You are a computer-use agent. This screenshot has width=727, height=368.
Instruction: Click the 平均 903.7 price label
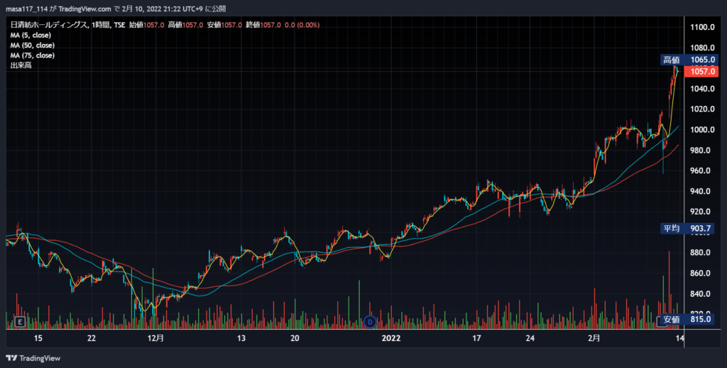[687, 228]
